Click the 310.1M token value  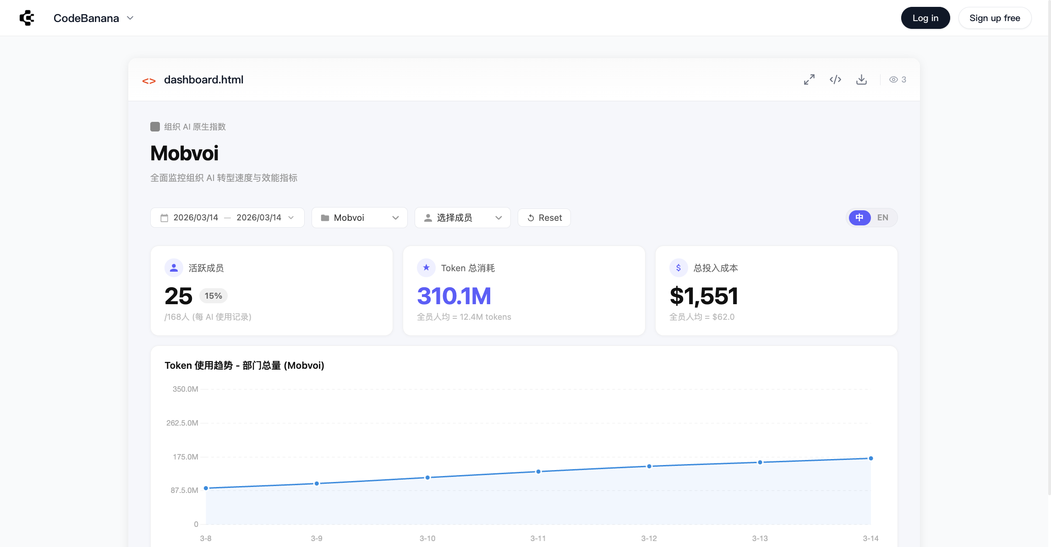point(454,296)
